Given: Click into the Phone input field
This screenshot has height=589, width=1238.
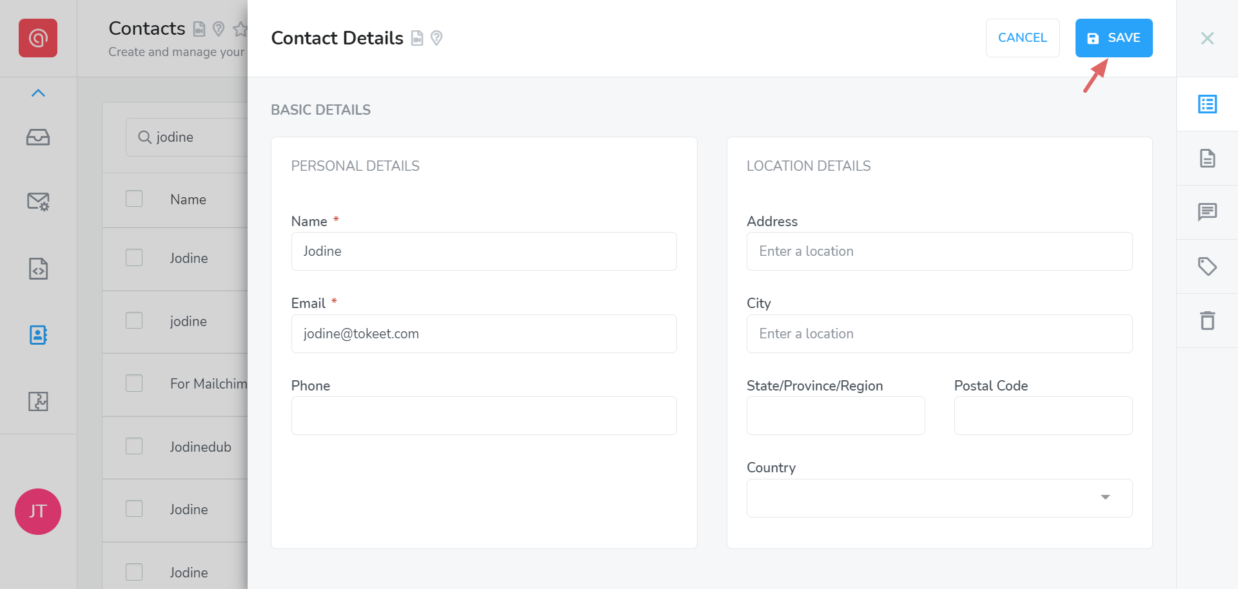Looking at the screenshot, I should coord(484,416).
